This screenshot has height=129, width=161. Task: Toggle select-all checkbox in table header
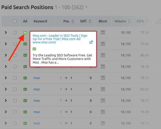[x=15, y=21]
